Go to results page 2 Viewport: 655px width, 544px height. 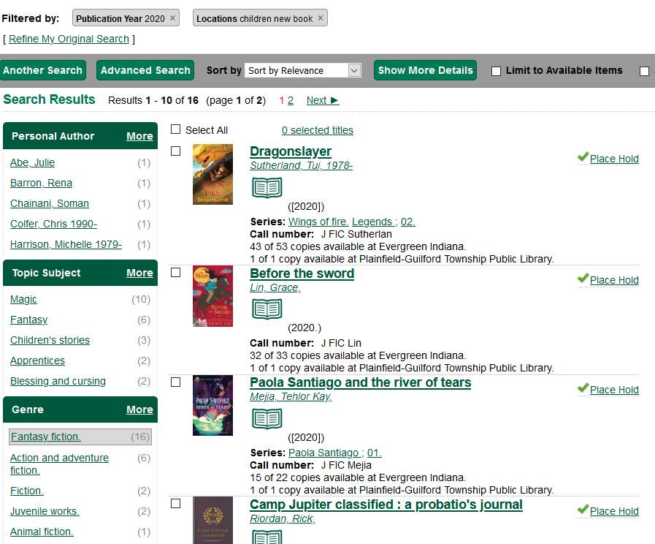tap(291, 100)
